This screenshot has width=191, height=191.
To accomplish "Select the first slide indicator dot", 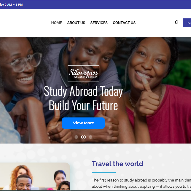I will 76,137.
